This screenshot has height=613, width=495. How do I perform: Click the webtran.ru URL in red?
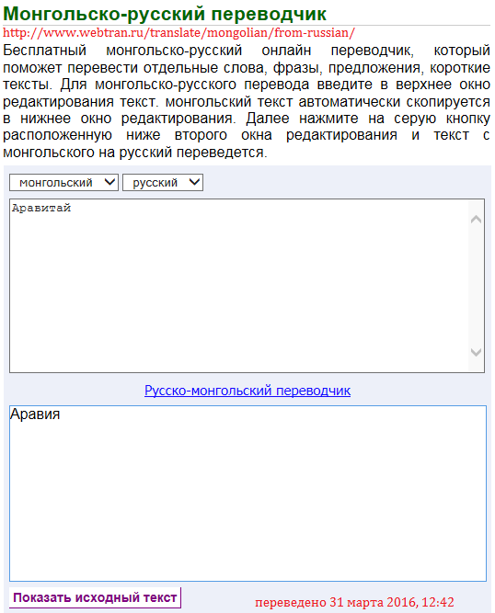178,32
